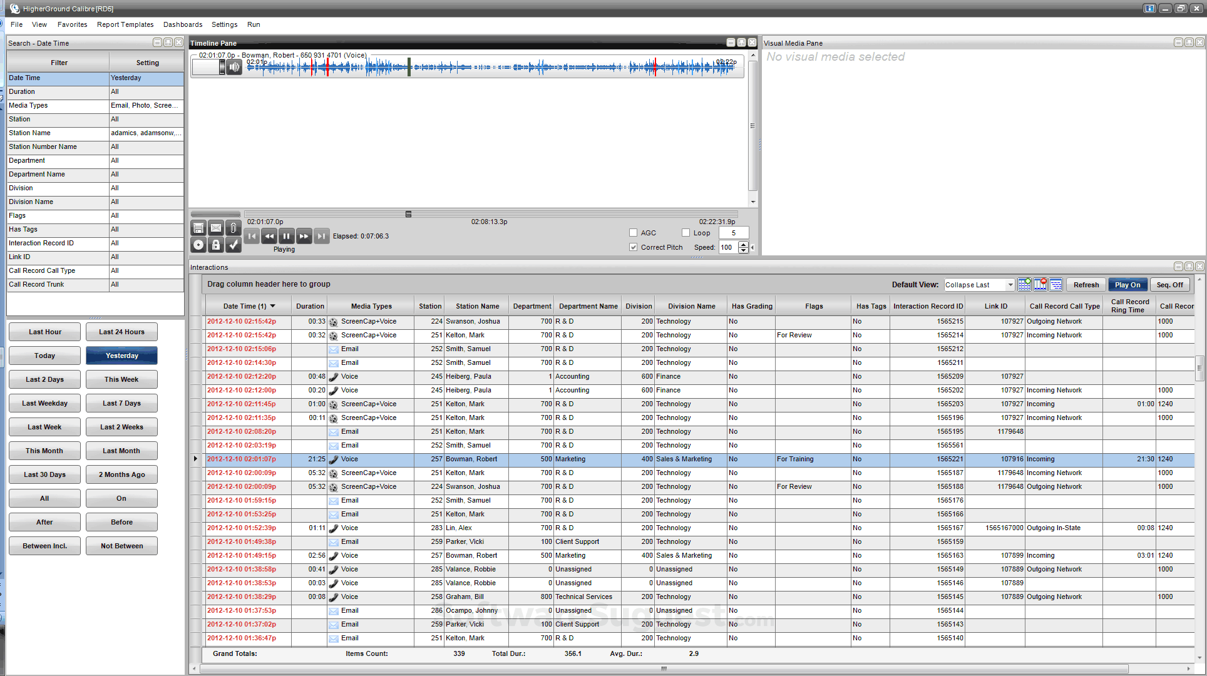Open the Report Templates menu
Viewport: 1207px width, 676px height.
(x=125, y=24)
